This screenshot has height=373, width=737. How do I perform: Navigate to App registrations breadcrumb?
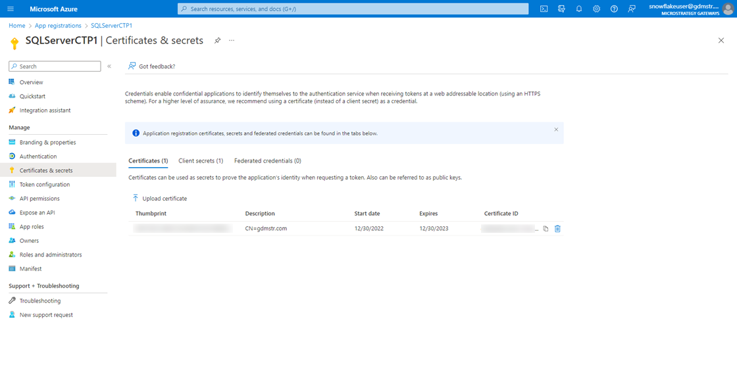pos(58,26)
